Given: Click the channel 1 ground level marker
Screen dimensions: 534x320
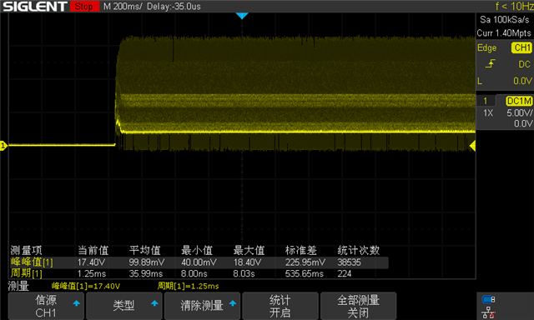Looking at the screenshot, I should tap(3, 146).
